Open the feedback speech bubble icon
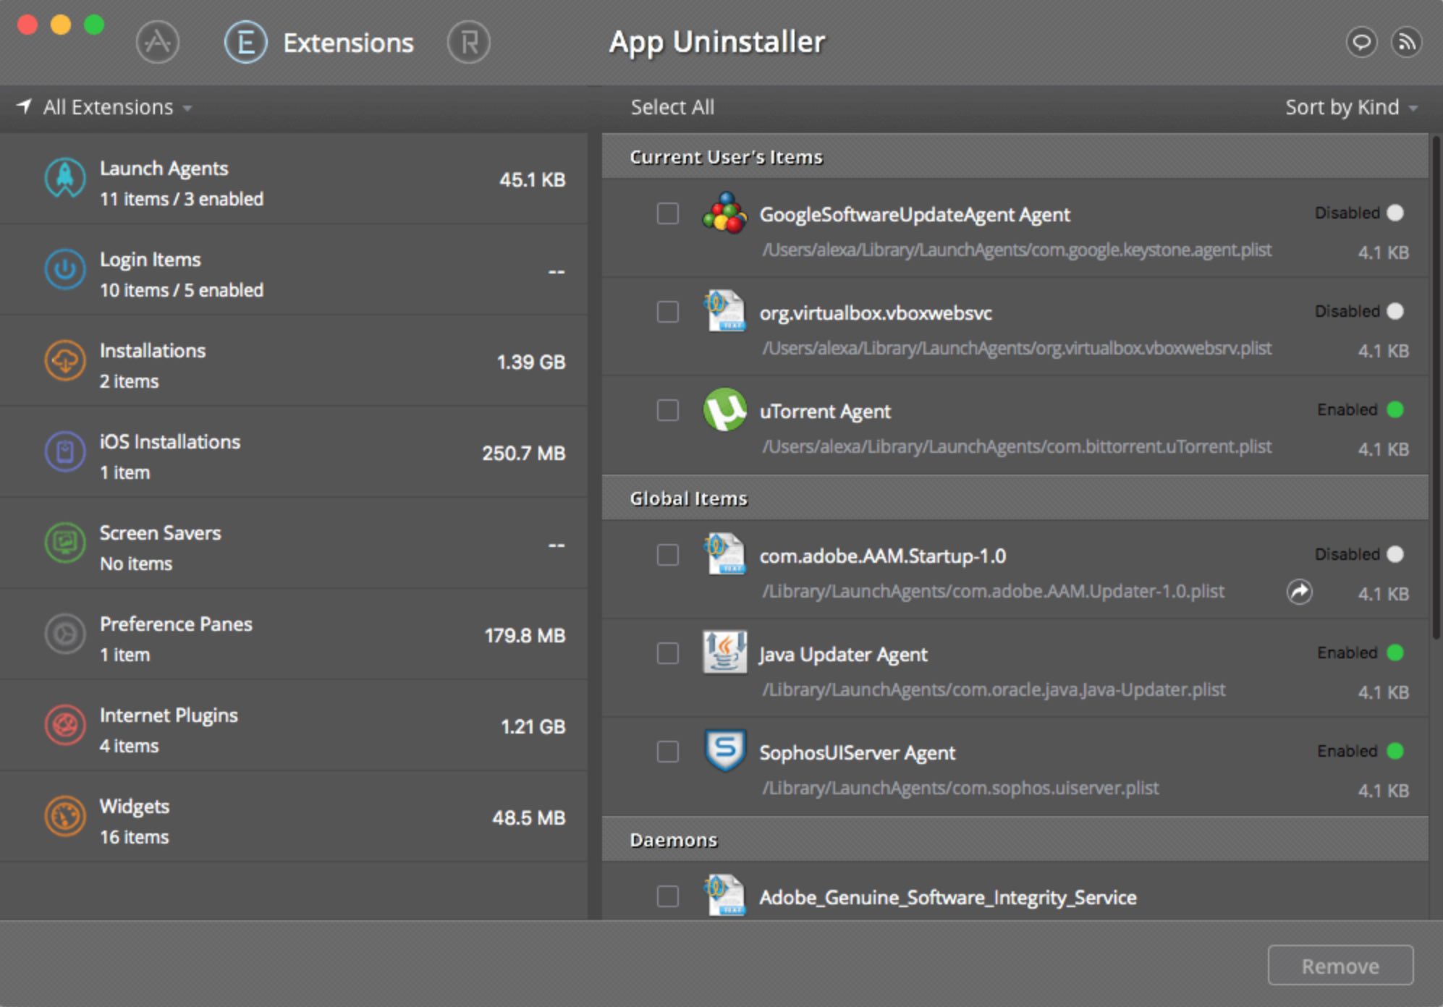This screenshot has width=1443, height=1007. 1361,42
